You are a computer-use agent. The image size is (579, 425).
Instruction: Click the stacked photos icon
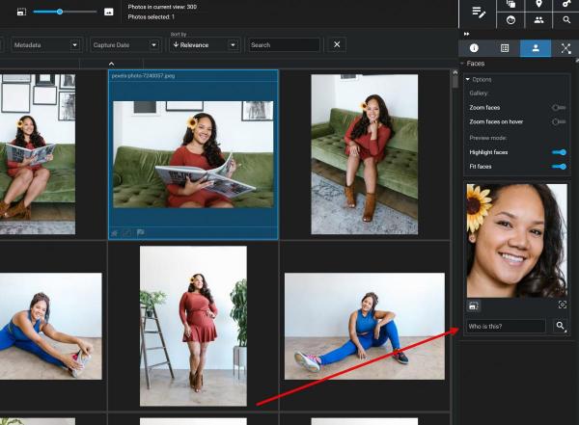[511, 4]
